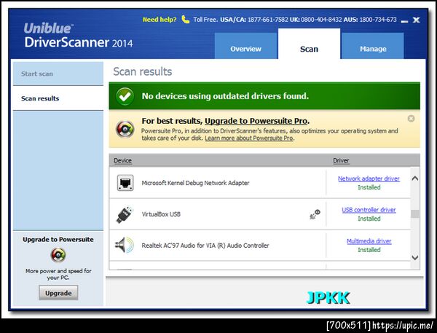Click Installed status under Multimedia driver

369,250
